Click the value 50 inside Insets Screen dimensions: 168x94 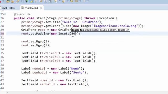point(73,34)
